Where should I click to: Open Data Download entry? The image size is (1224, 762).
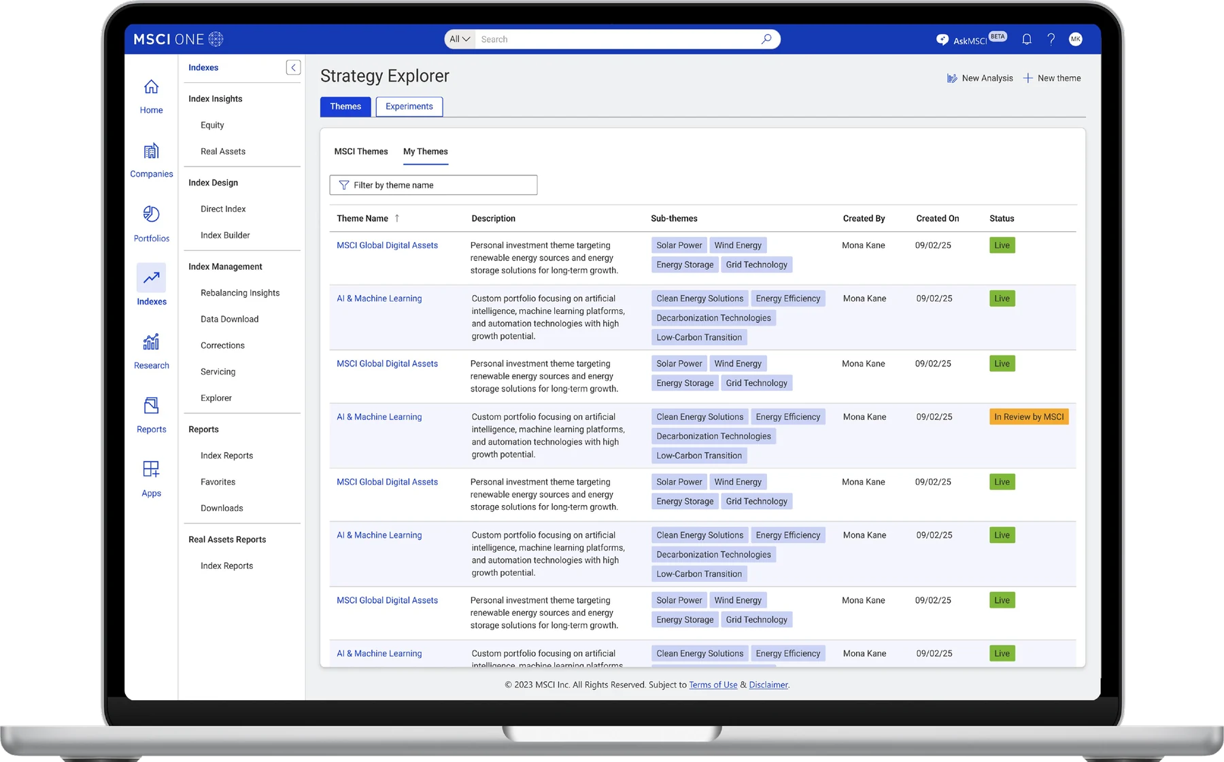pos(229,319)
